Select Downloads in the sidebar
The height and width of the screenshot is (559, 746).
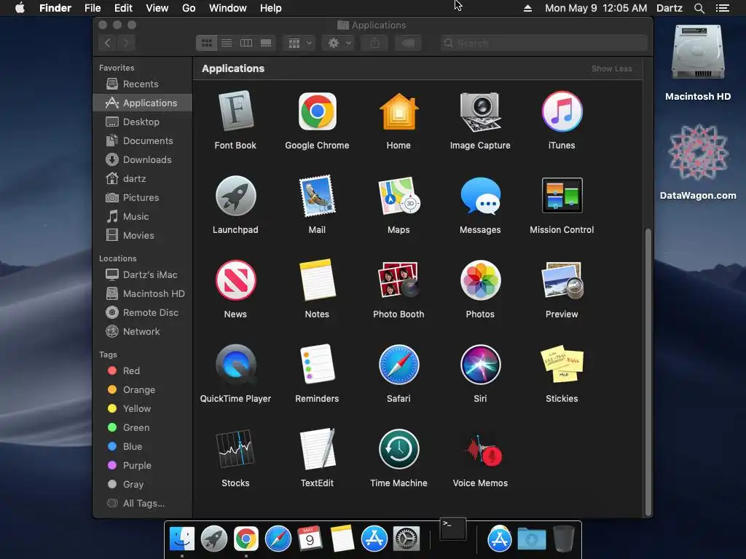click(x=142, y=159)
